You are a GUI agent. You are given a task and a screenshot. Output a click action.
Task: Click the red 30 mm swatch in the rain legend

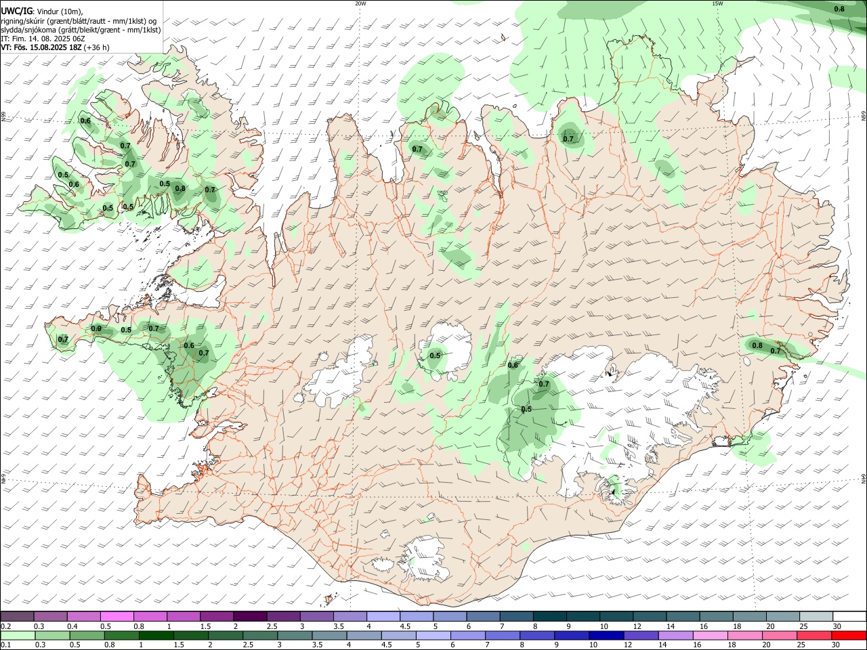pyautogui.click(x=849, y=635)
